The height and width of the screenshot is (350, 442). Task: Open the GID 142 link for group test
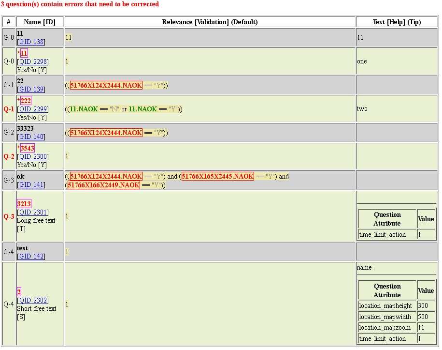(31, 257)
